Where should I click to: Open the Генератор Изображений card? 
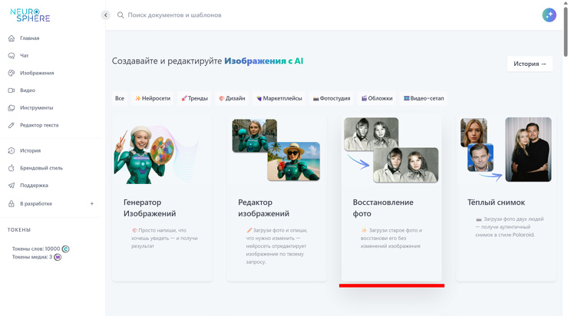click(162, 199)
